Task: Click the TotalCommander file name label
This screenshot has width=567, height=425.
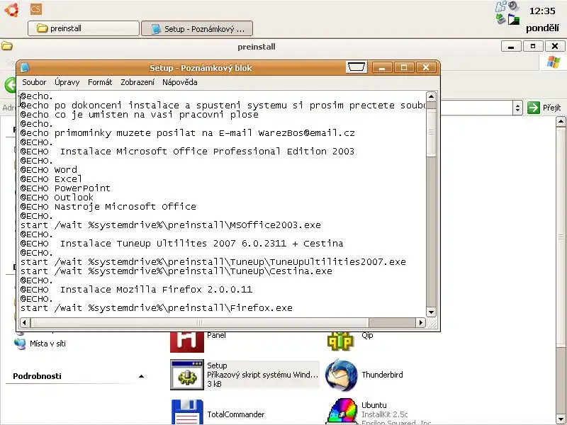Action: pyautogui.click(x=236, y=414)
